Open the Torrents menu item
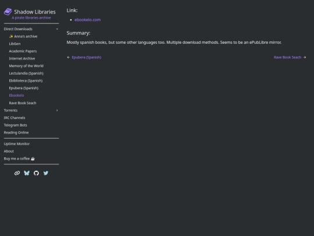This screenshot has height=236, width=314. coord(10,110)
